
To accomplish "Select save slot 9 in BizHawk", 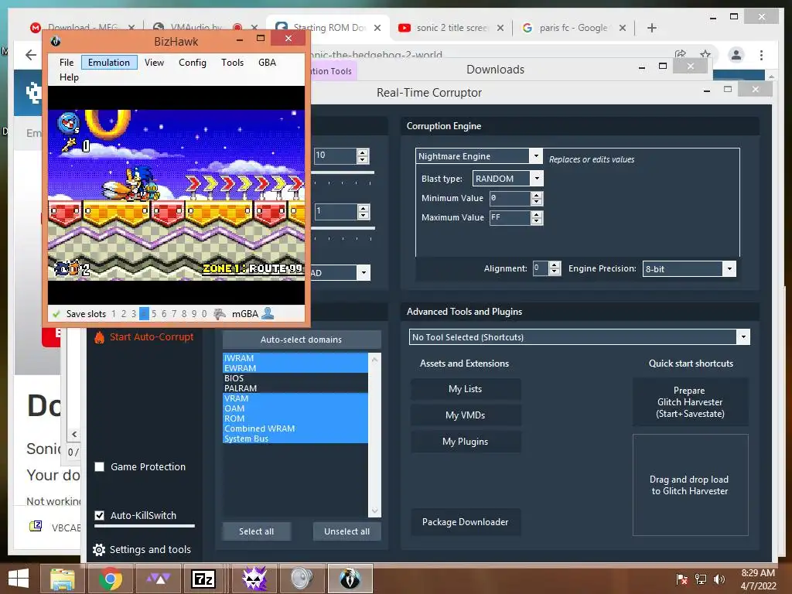I will [194, 314].
